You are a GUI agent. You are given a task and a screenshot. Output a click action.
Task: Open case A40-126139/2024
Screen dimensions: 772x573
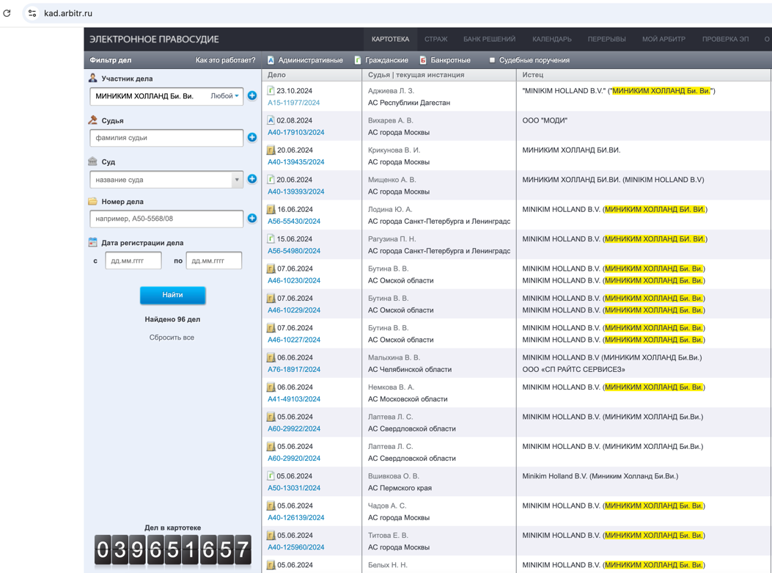pos(296,517)
